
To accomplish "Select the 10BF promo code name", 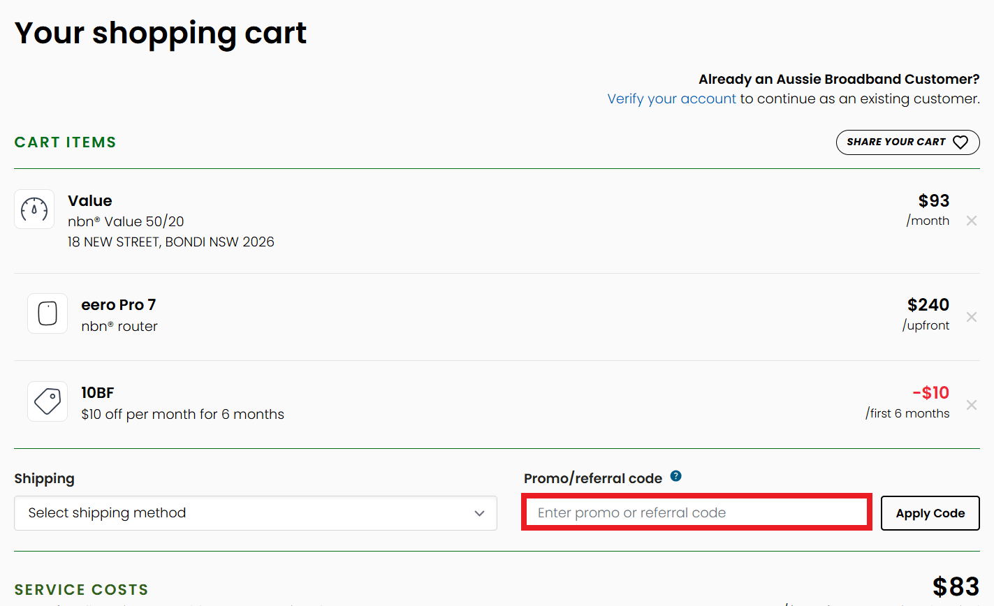I will tap(98, 393).
